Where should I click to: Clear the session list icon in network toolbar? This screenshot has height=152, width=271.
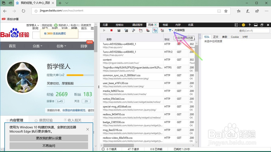(x=162, y=31)
